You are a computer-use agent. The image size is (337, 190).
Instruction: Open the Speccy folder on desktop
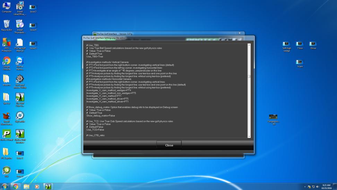(x=7, y=98)
